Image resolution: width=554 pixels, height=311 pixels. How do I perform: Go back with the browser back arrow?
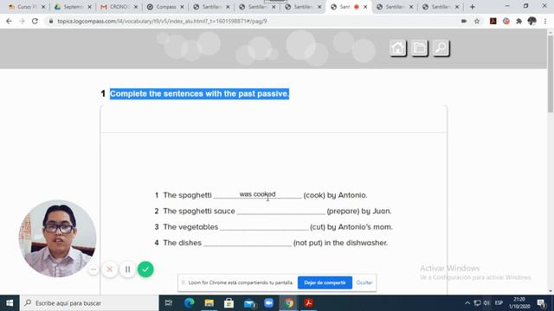click(x=9, y=21)
